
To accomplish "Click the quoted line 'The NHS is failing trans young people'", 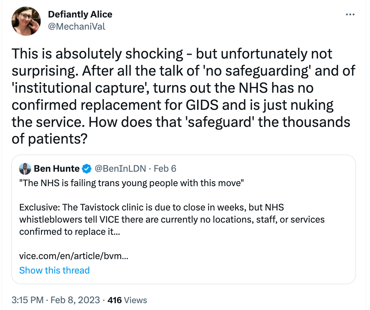I will tap(131, 183).
